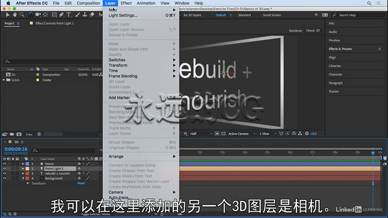This screenshot has width=388, height=218.
Task: Select the Unified Camera tool
Action: [38, 15]
